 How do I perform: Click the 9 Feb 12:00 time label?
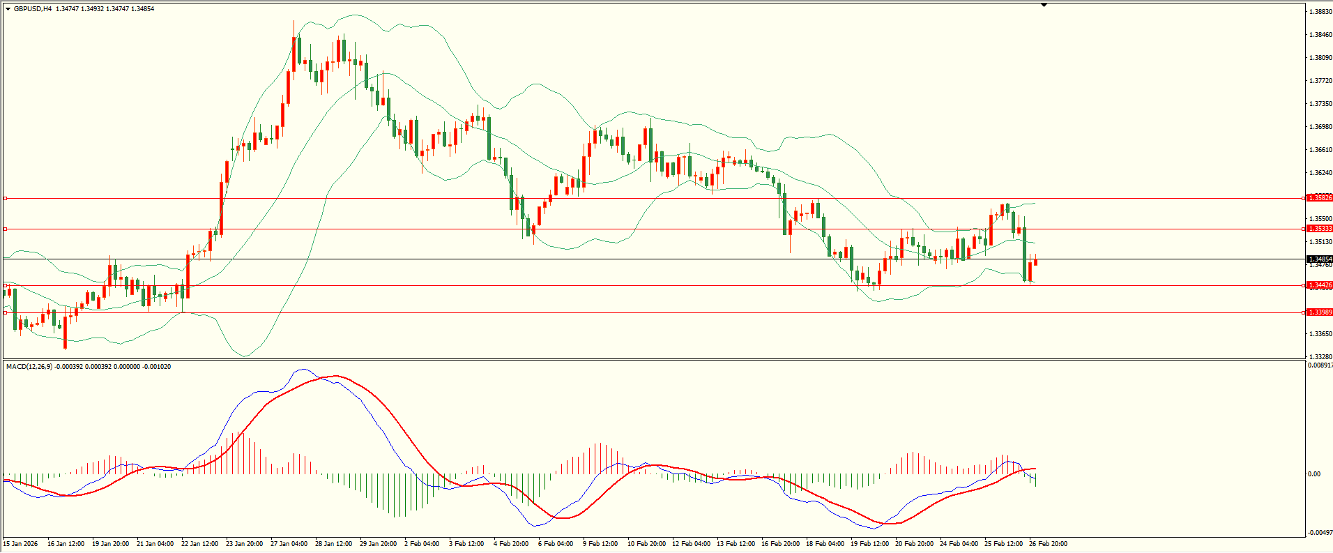[x=600, y=544]
